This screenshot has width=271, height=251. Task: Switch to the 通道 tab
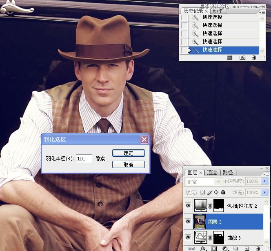(x=212, y=173)
